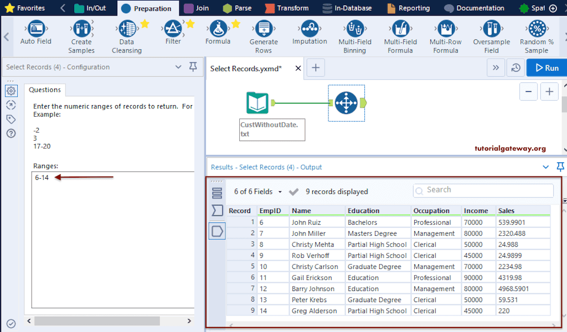Expand the Configuration panel chevron menu

coord(178,67)
